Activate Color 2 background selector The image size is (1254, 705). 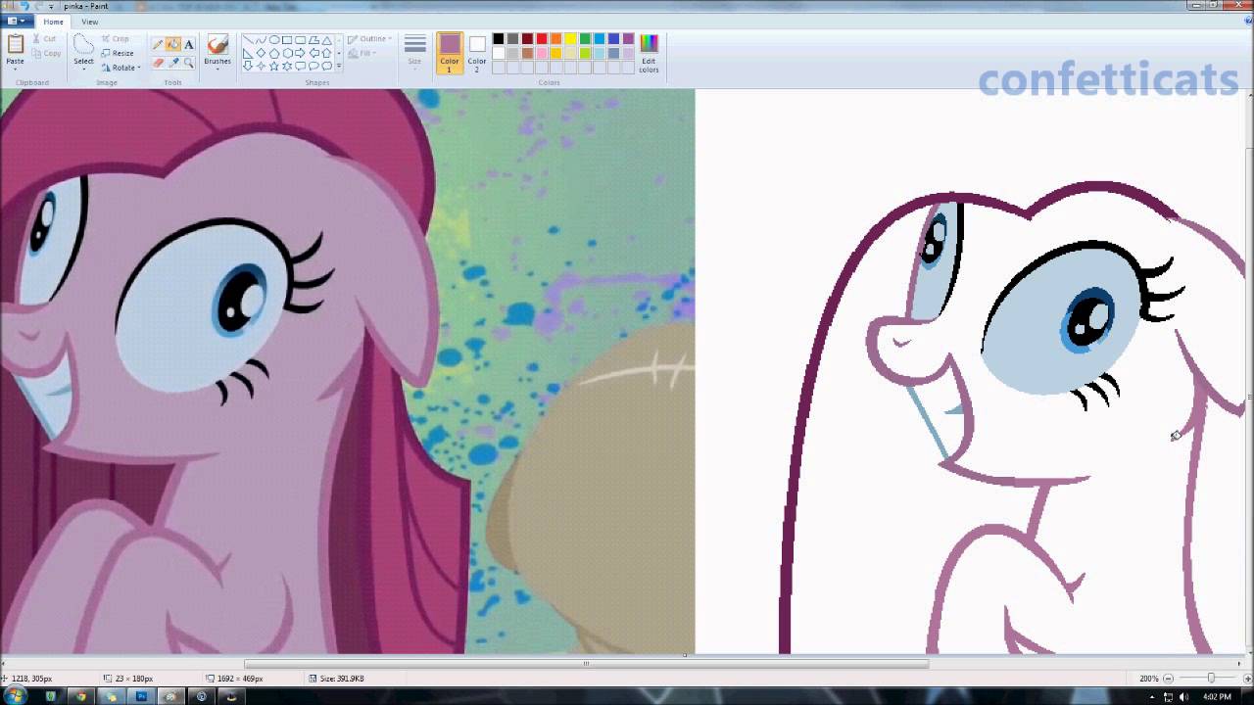click(477, 52)
